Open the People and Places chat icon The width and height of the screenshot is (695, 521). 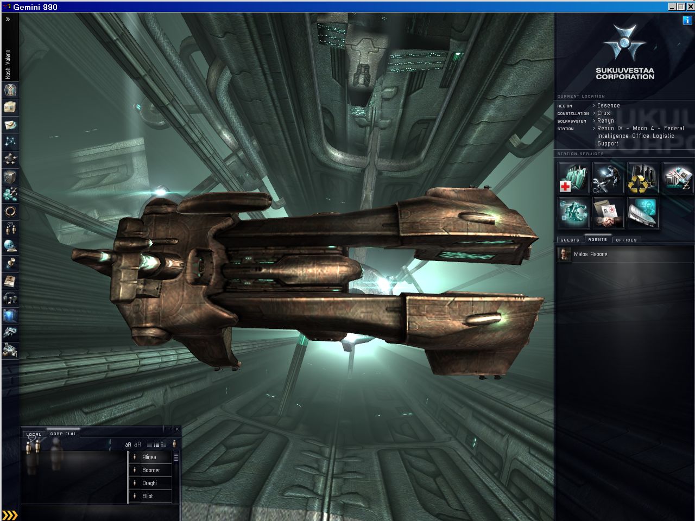(10, 228)
